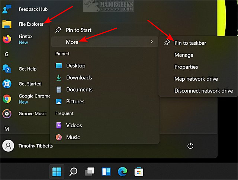Click the Music note icon
The width and height of the screenshot is (238, 180).
tap(59, 137)
